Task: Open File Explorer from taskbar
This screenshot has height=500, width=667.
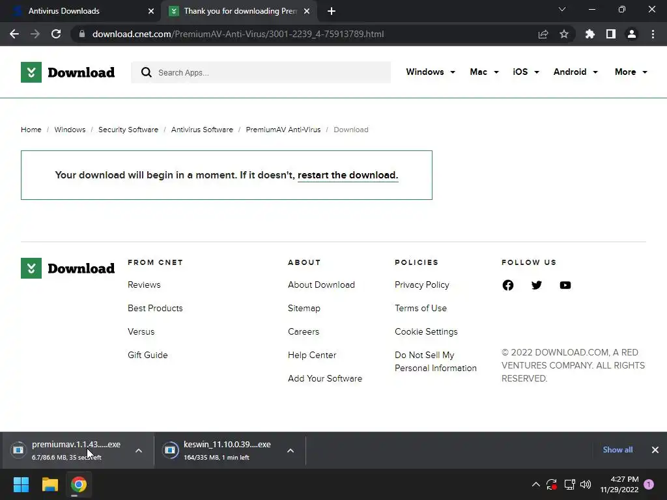Action: point(50,484)
